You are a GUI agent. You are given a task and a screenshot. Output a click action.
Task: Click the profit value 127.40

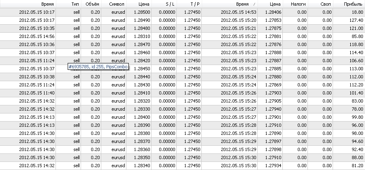click(x=356, y=20)
